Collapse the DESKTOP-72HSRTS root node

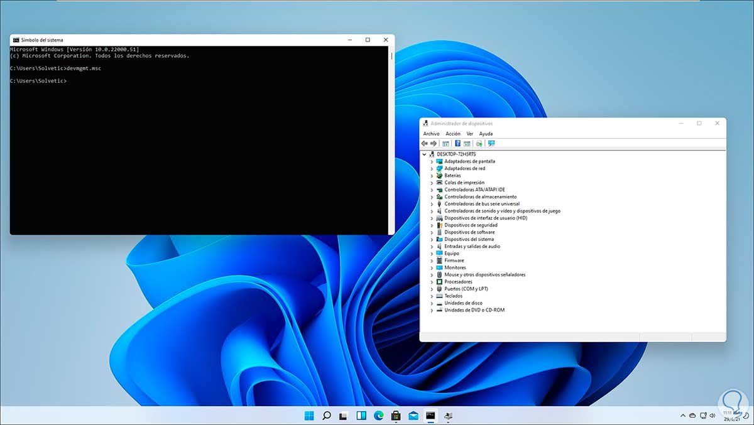[x=425, y=154]
